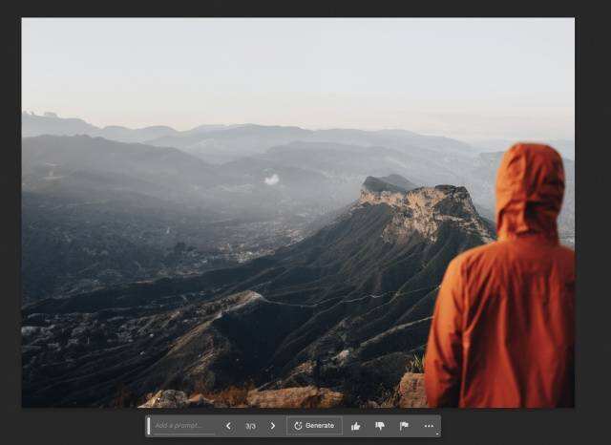The height and width of the screenshot is (445, 611).
Task: Click the orange hood of the person
Action: (530, 186)
